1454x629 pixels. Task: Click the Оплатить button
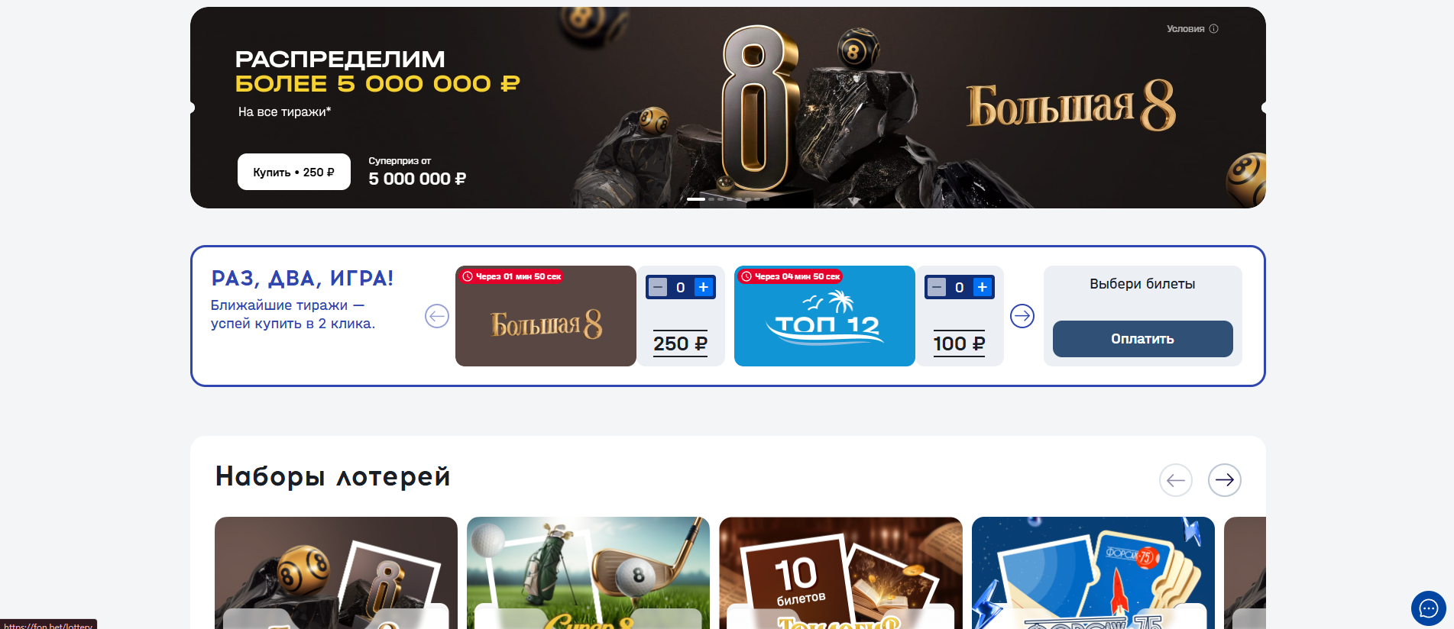click(x=1142, y=339)
